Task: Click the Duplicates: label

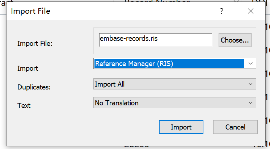Action: click(x=34, y=87)
